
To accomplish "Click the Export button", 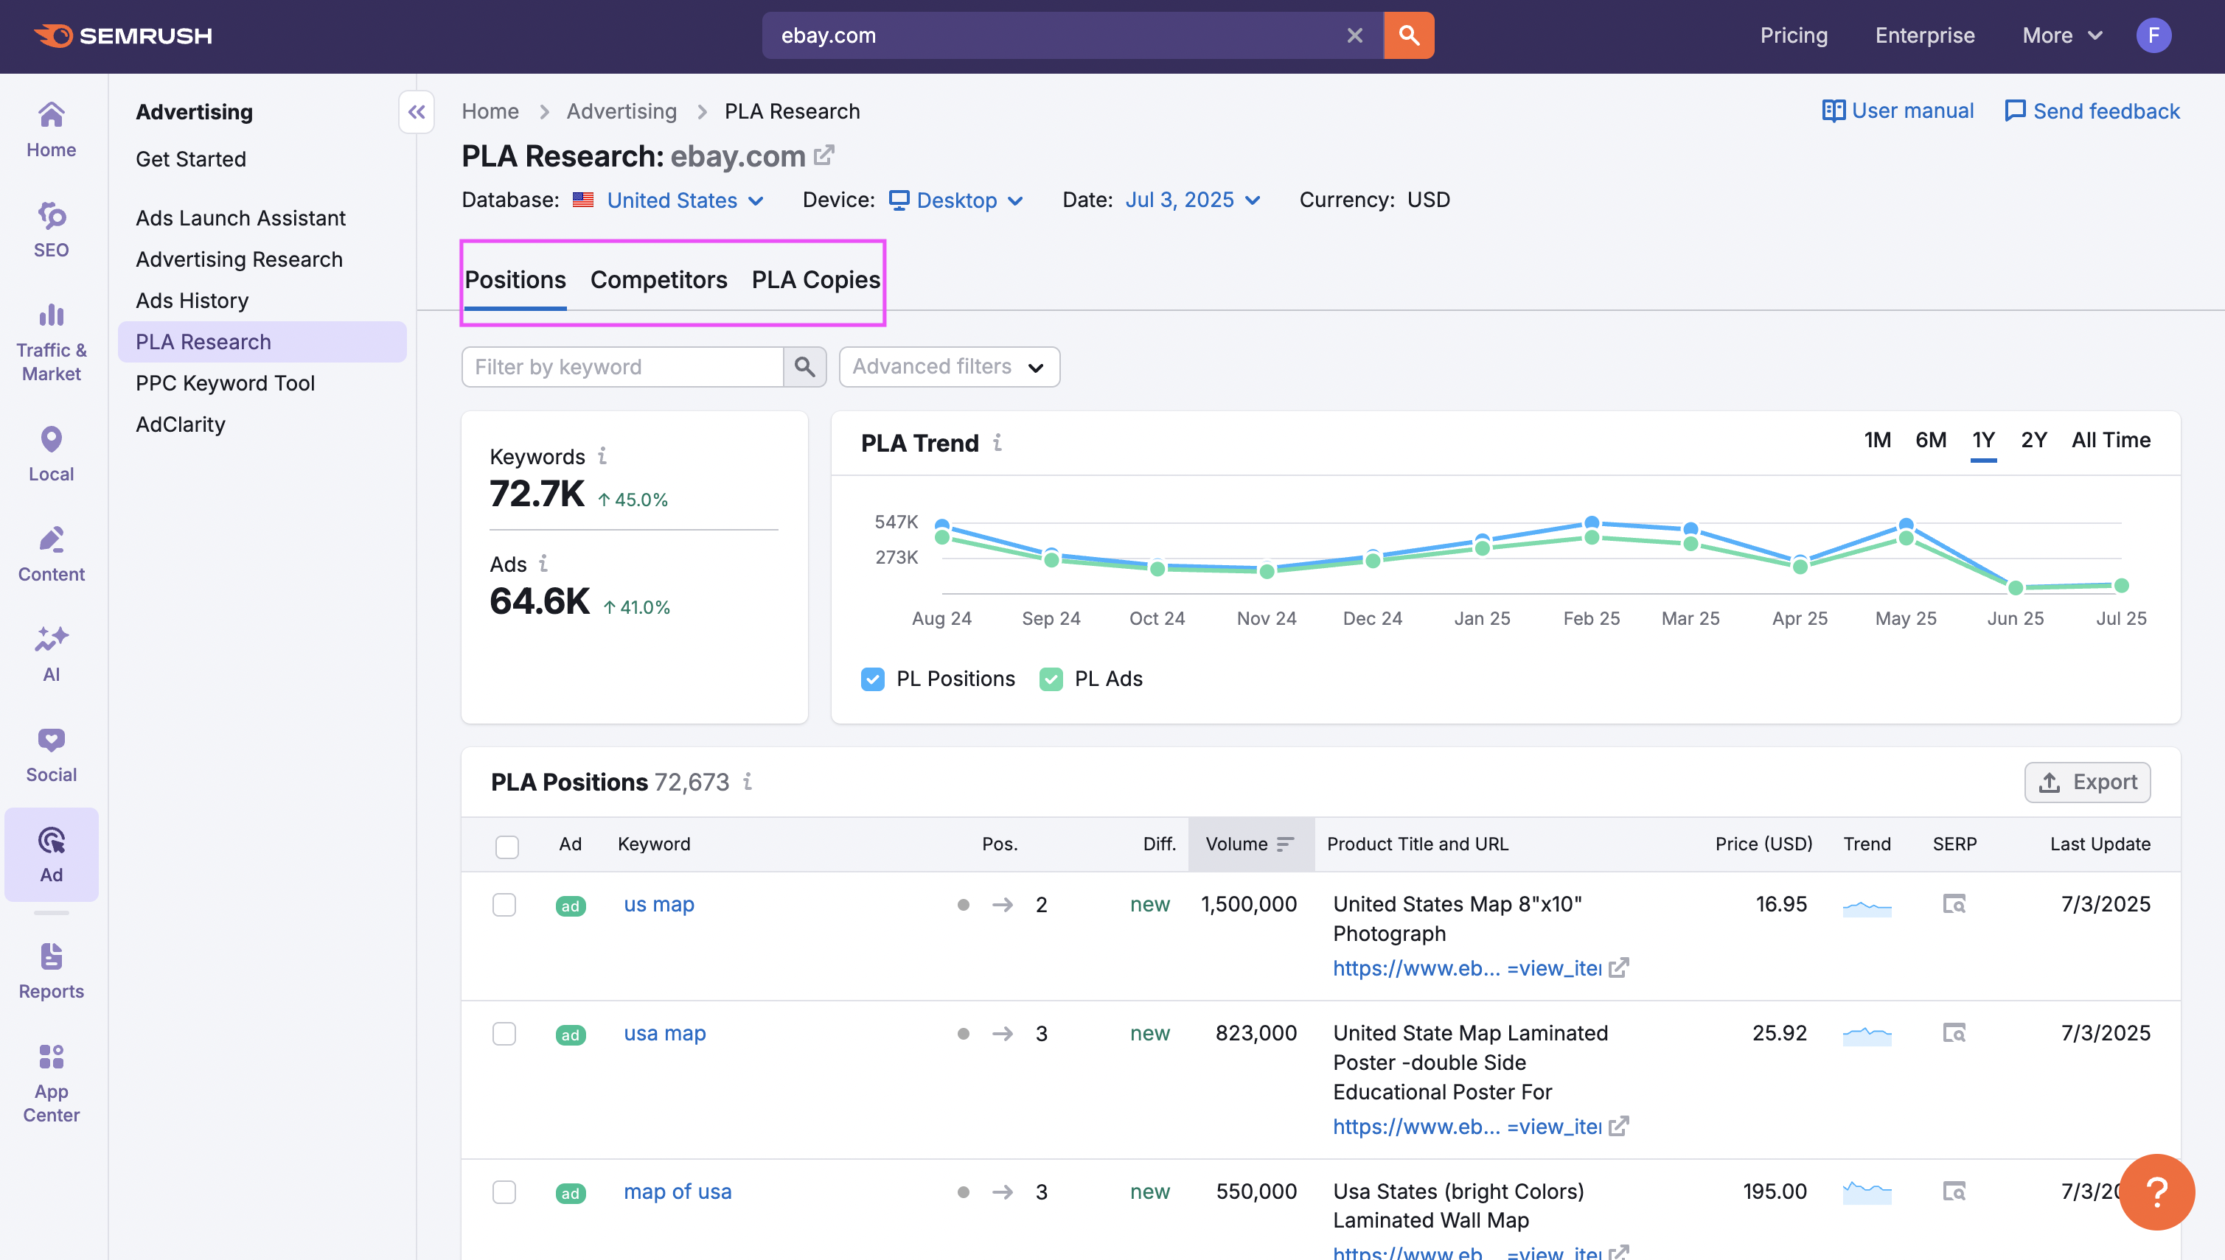I will pyautogui.click(x=2086, y=783).
